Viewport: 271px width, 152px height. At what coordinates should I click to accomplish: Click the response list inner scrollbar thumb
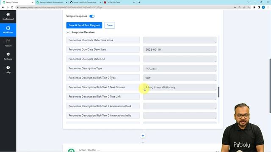point(218,92)
